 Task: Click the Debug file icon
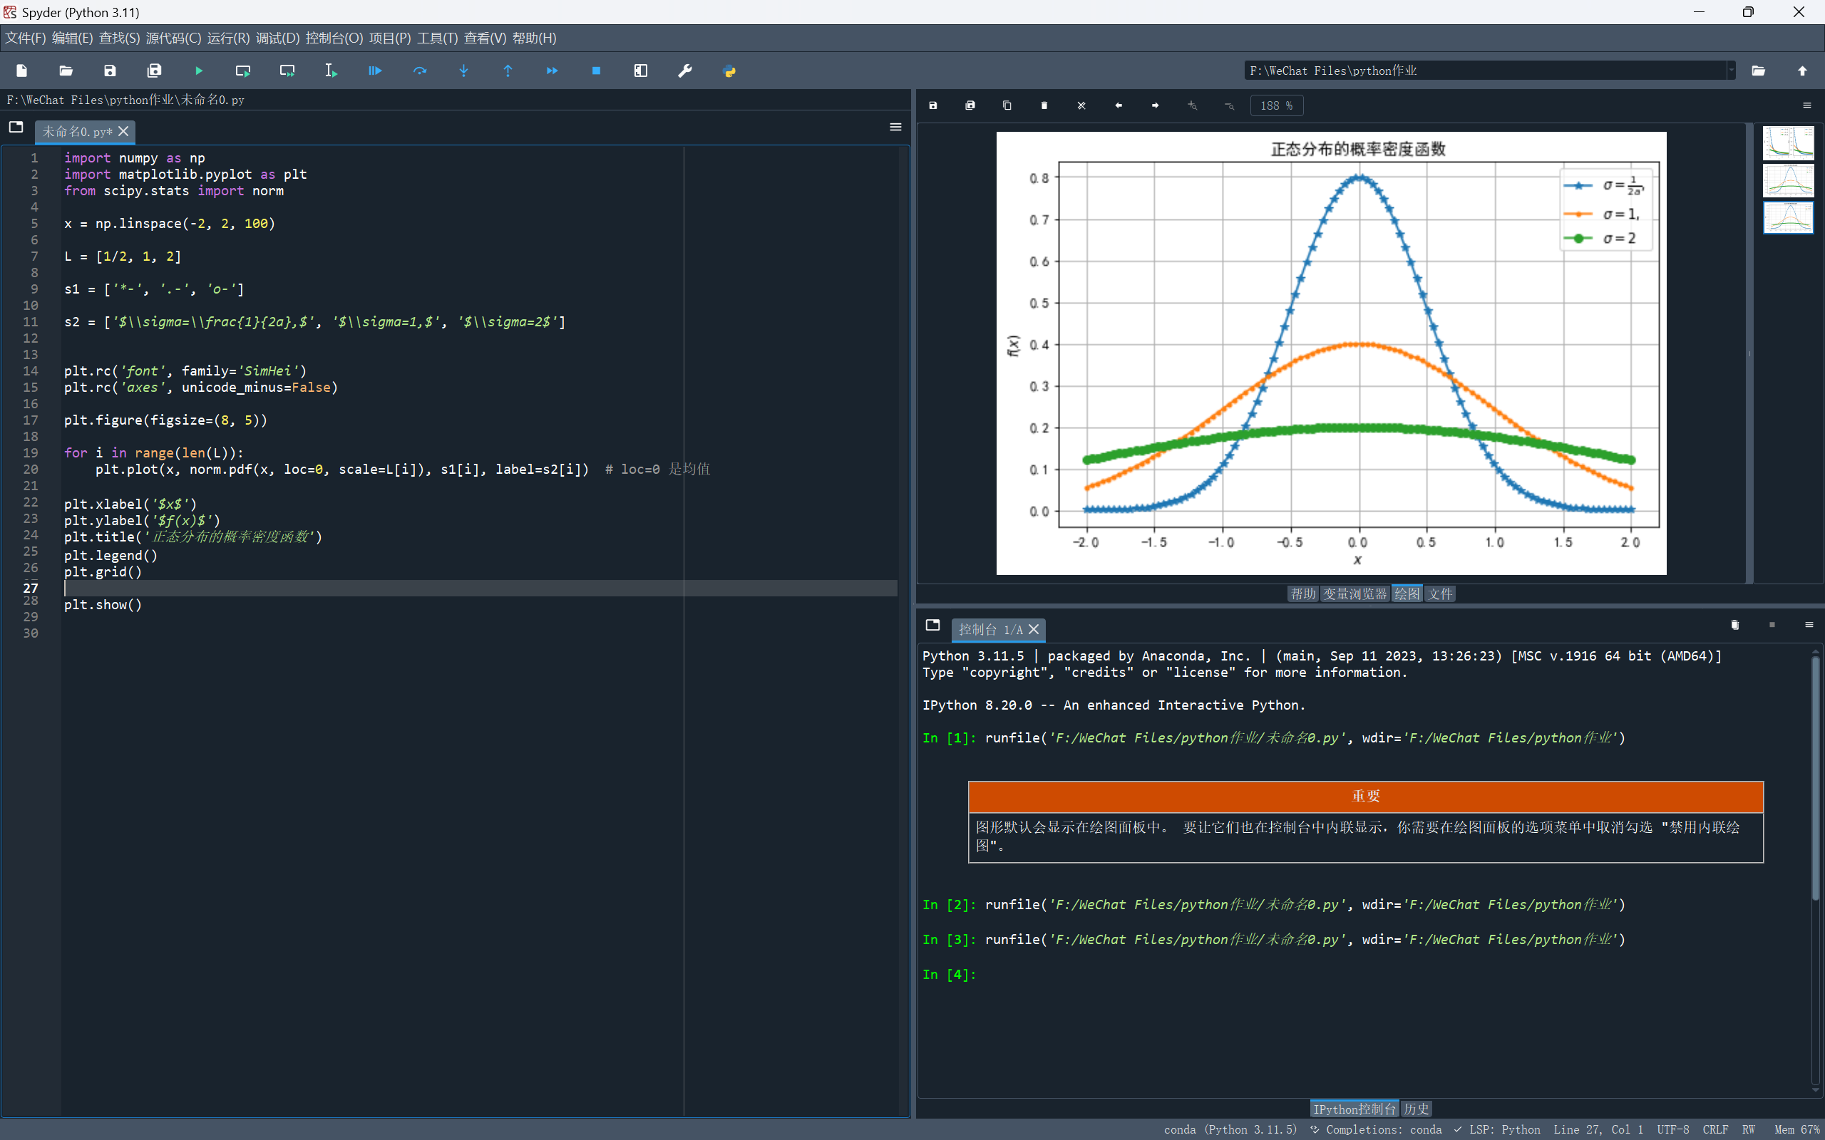coord(375,71)
